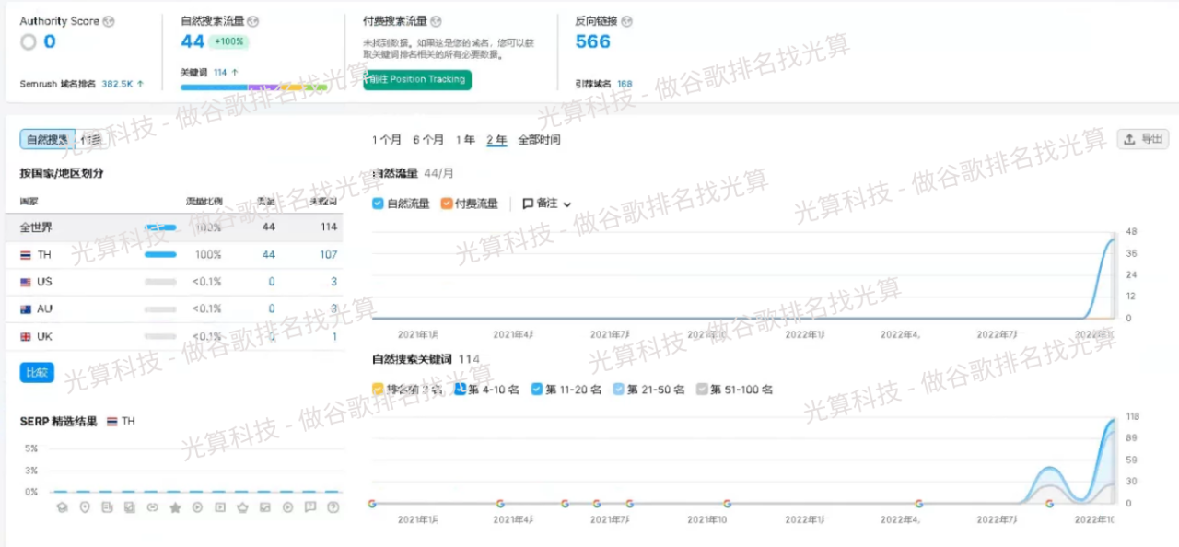Click the sitelinks SERP feature icon
This screenshot has width=1179, height=547.
(153, 506)
